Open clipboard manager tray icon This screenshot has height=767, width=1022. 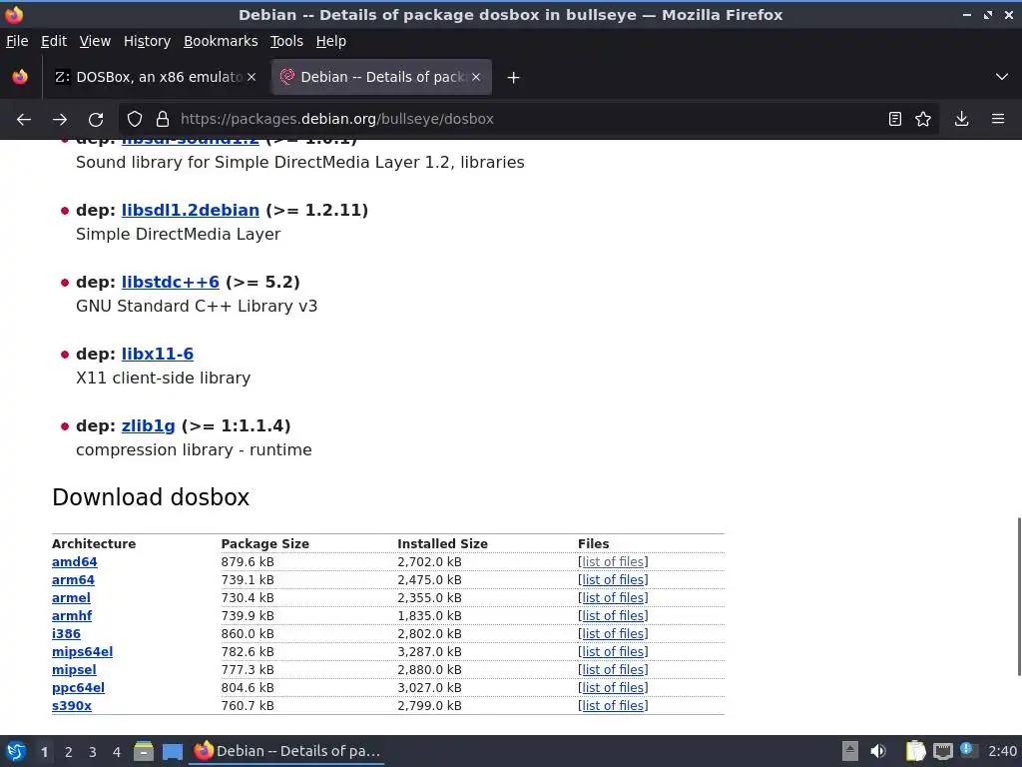[x=915, y=751]
